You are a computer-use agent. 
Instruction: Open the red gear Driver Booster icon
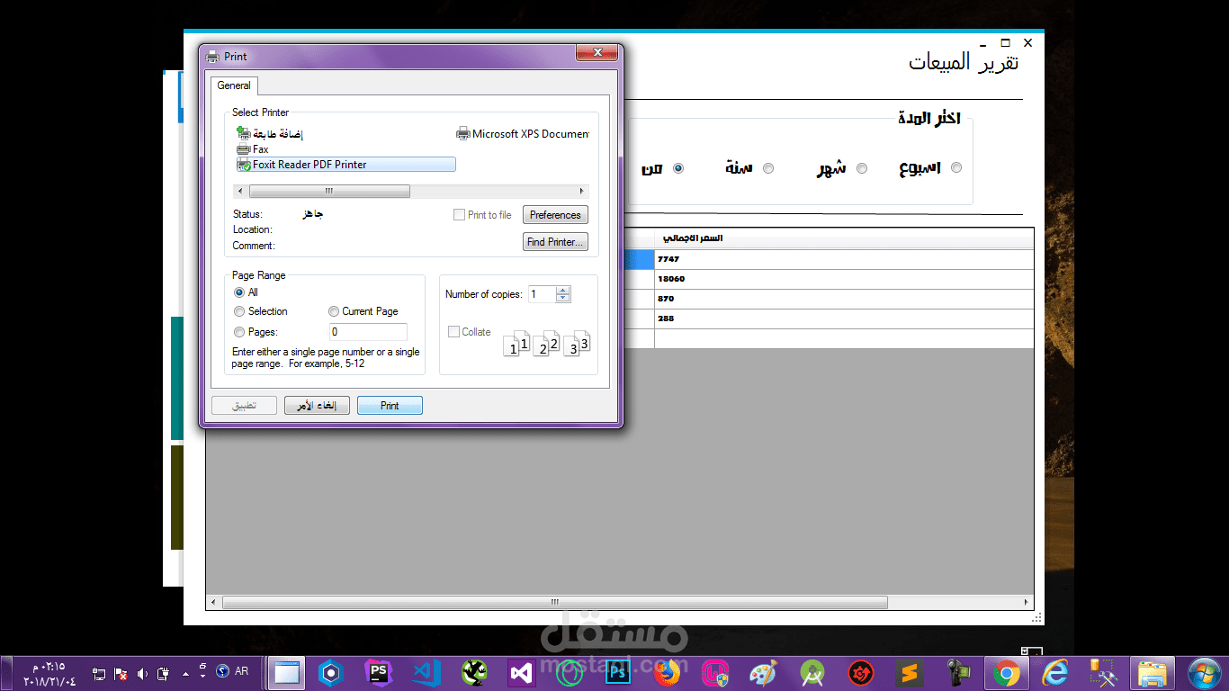coord(861,673)
